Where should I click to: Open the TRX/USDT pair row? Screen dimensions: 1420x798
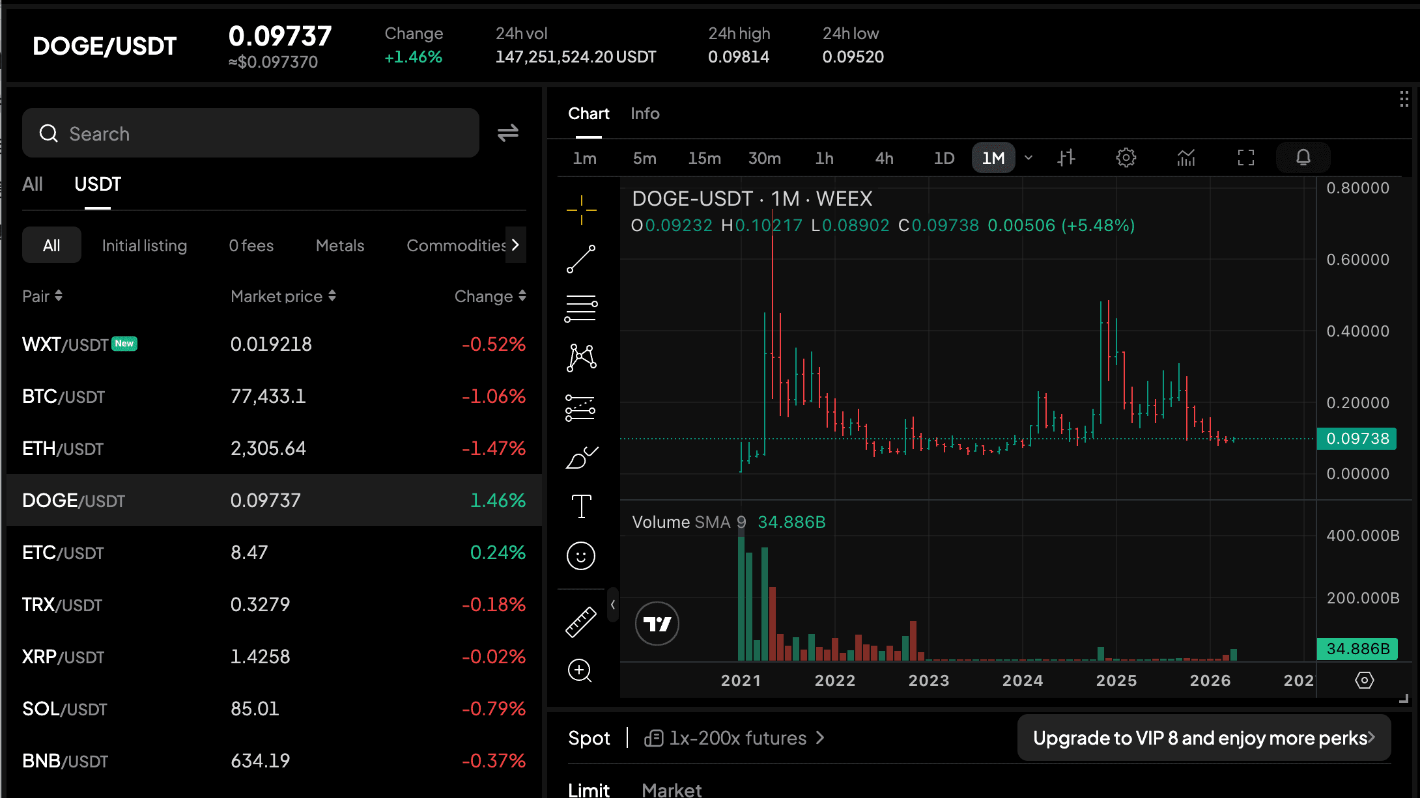(274, 604)
